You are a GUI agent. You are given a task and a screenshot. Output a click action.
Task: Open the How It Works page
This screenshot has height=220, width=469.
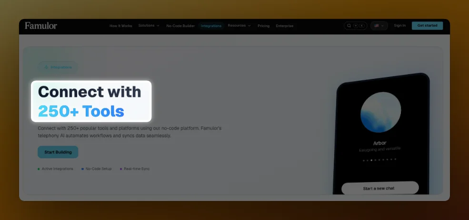120,26
